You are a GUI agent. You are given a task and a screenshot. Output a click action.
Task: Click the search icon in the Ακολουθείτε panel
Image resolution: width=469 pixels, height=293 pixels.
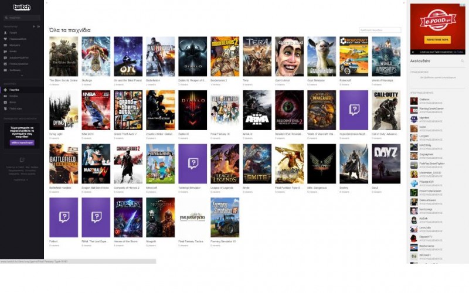pyautogui.click(x=462, y=61)
